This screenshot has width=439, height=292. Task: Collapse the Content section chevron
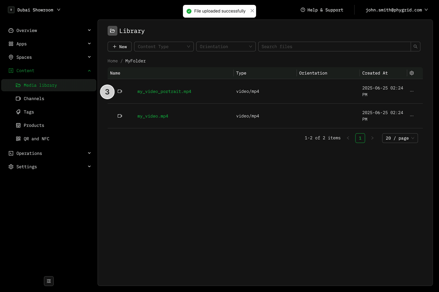(89, 71)
